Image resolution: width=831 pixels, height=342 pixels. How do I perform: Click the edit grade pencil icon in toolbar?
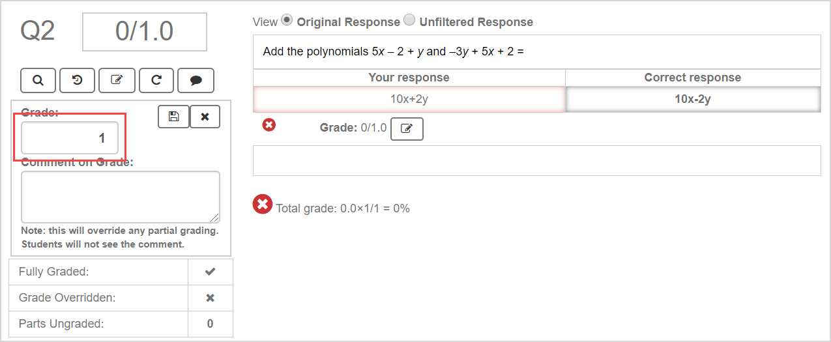(117, 80)
